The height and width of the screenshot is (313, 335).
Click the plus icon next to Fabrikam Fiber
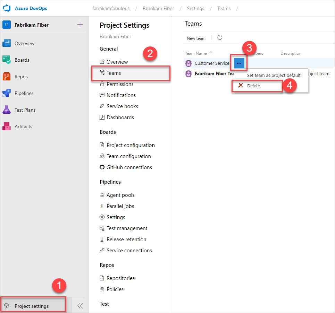tap(80, 25)
